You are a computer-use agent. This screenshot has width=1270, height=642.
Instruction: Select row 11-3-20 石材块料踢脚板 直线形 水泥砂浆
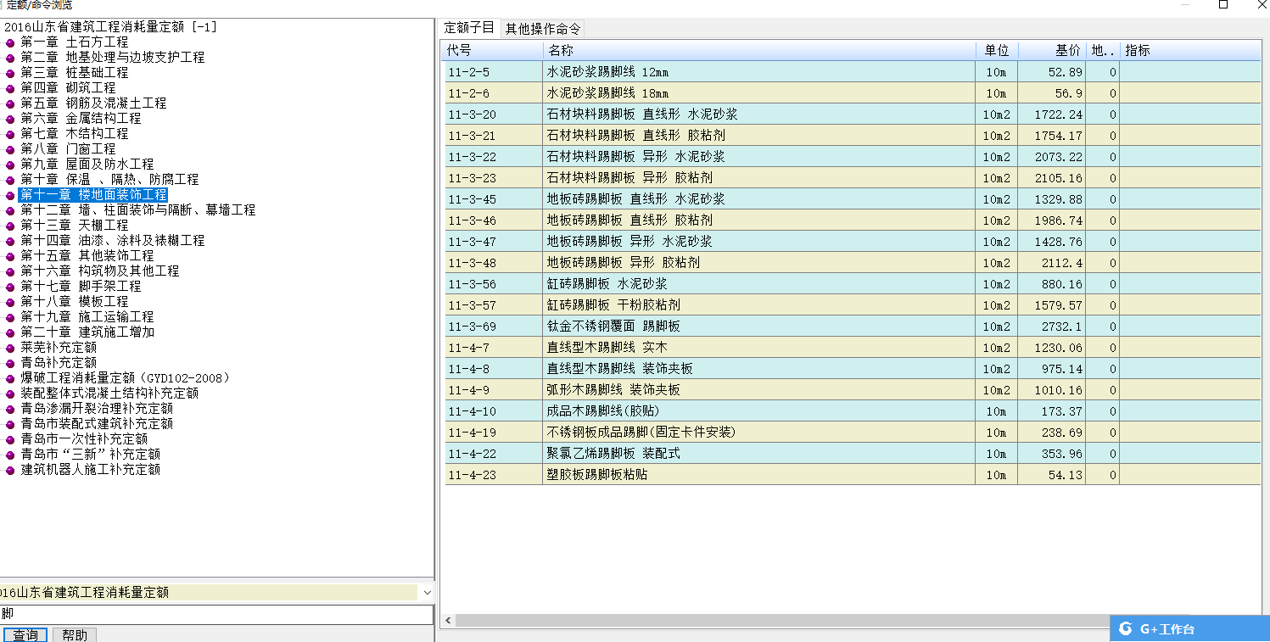click(x=853, y=114)
